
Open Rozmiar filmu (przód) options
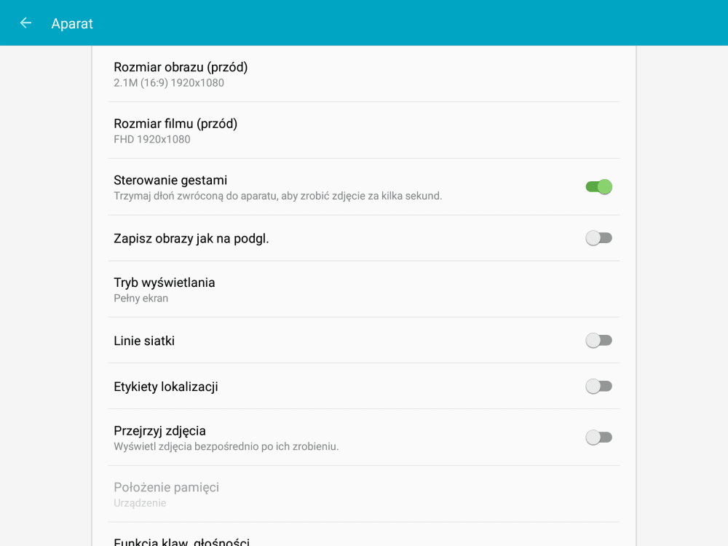tap(364, 130)
